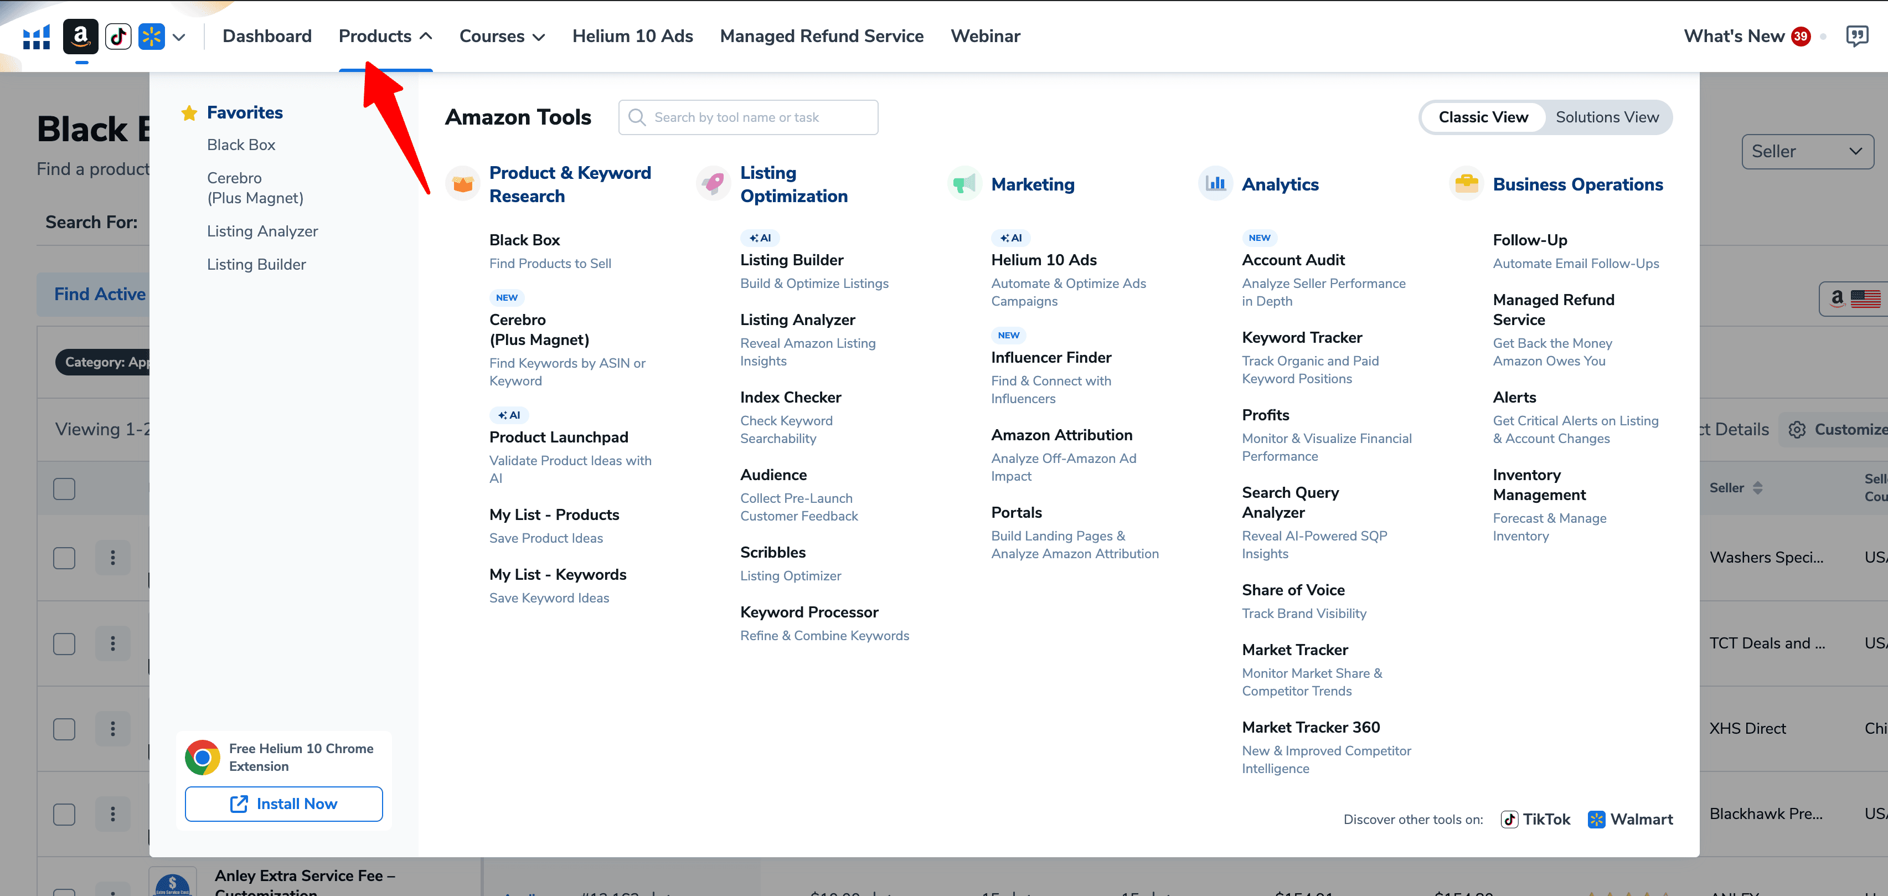Select Cerebro (Plus Magnet) in Favorites
This screenshot has height=896, width=1888.
255,188
